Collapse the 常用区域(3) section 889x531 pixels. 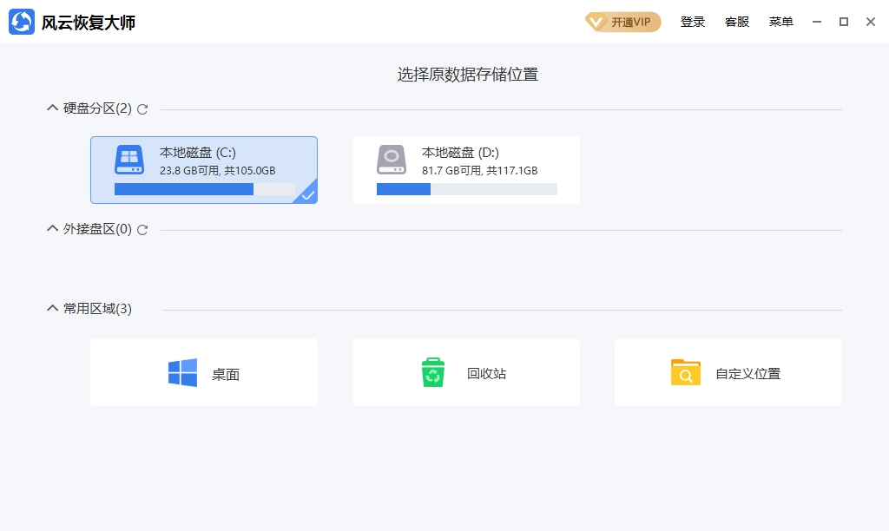coord(51,307)
